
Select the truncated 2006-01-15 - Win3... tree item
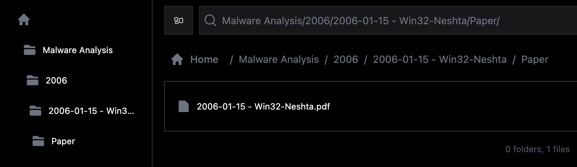(91, 111)
